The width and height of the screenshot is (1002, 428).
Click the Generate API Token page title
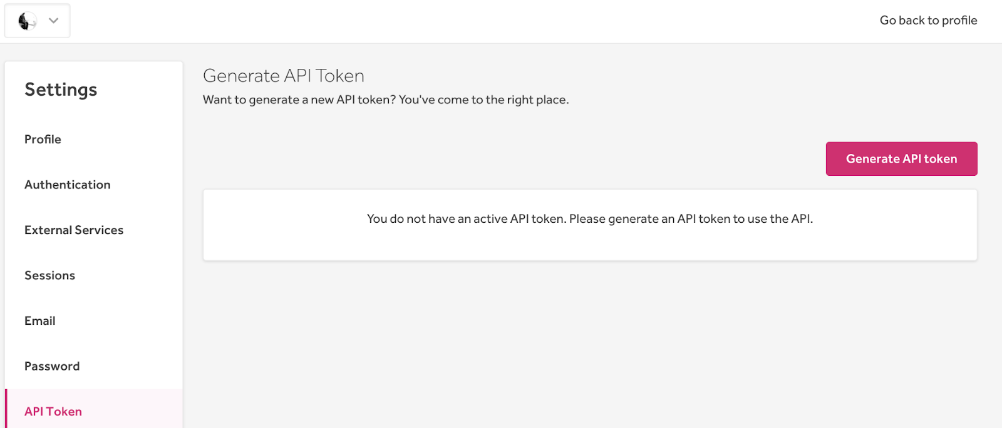[283, 76]
